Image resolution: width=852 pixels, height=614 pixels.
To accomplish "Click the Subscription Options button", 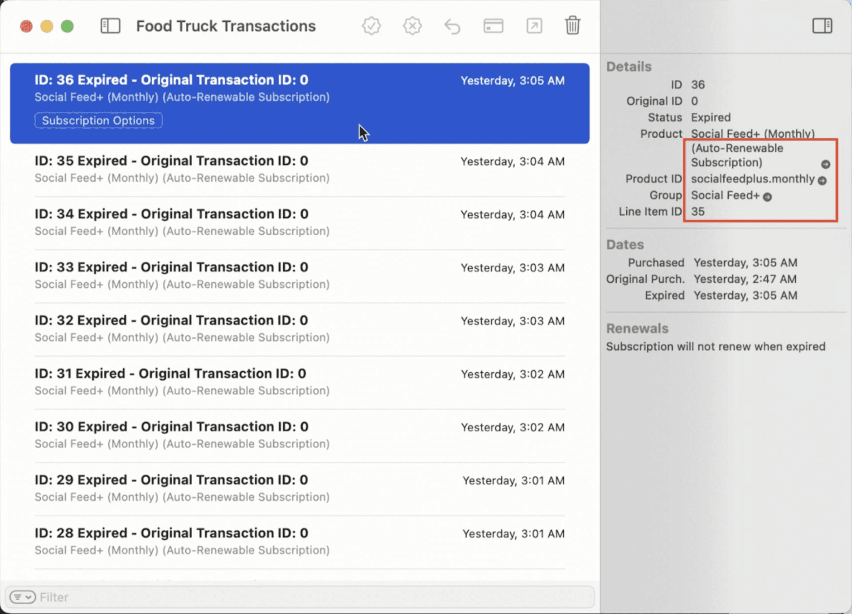I will click(x=98, y=120).
